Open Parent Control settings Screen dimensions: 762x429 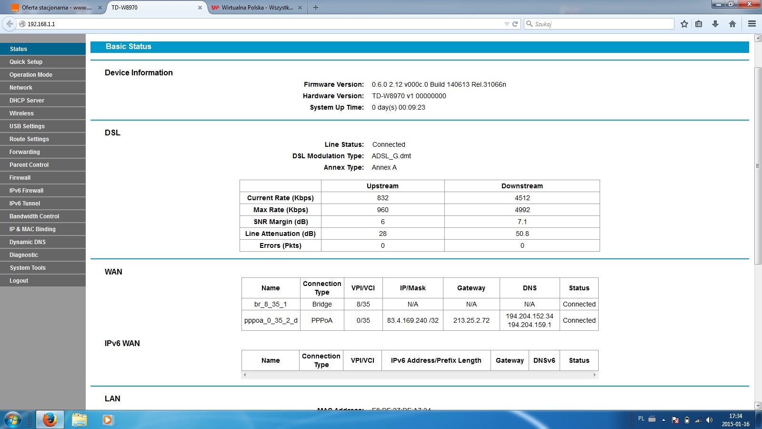[43, 165]
